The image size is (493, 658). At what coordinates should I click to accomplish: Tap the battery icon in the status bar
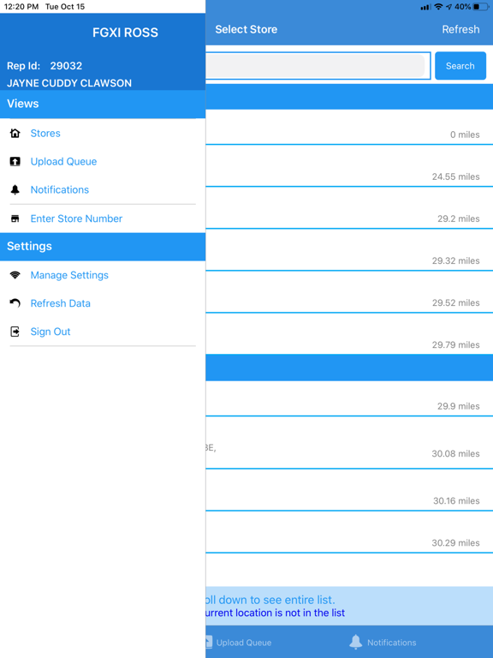click(481, 7)
